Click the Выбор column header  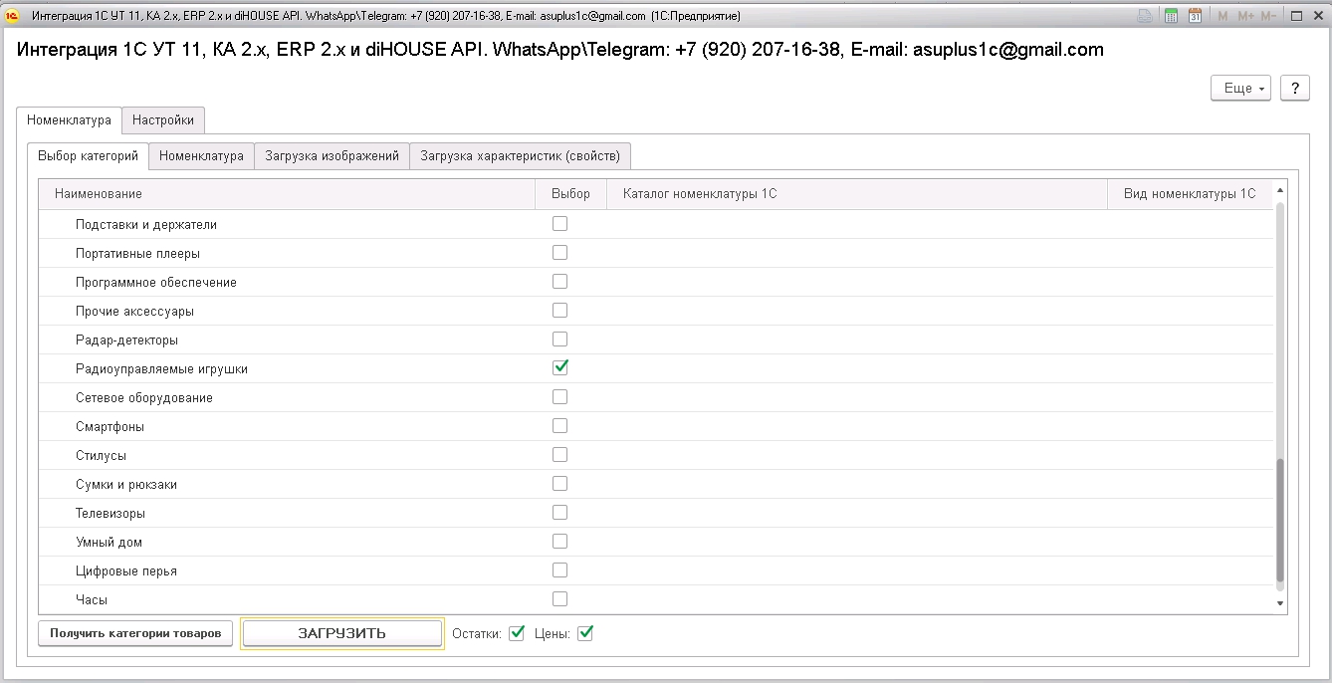pos(570,194)
